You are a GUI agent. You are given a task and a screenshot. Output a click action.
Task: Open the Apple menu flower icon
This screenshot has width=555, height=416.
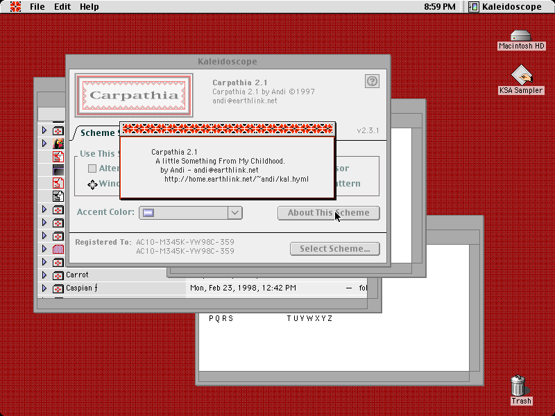coord(15,6)
